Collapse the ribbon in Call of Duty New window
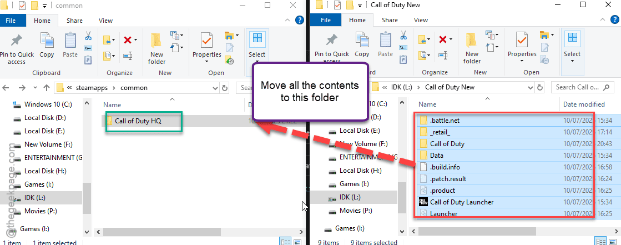The height and width of the screenshot is (245, 621). 604,20
